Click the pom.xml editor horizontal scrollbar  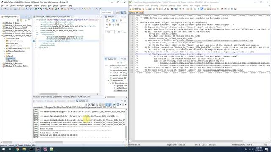click(49, 94)
